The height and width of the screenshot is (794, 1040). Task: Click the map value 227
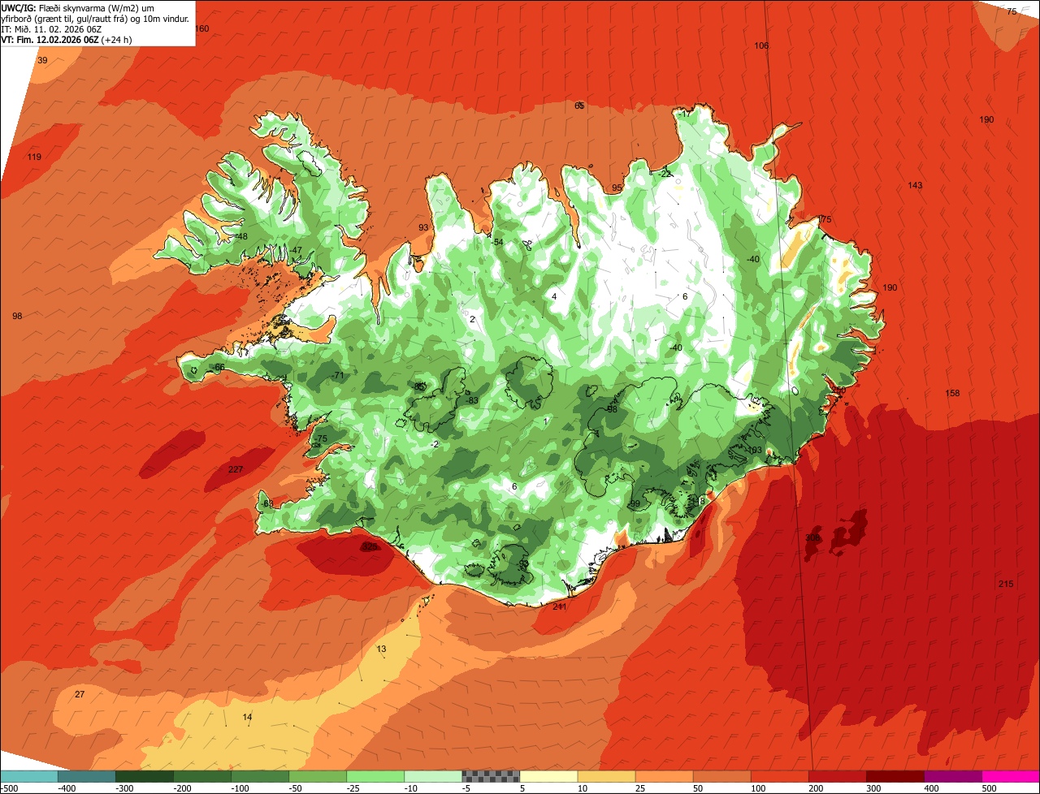pyautogui.click(x=236, y=469)
